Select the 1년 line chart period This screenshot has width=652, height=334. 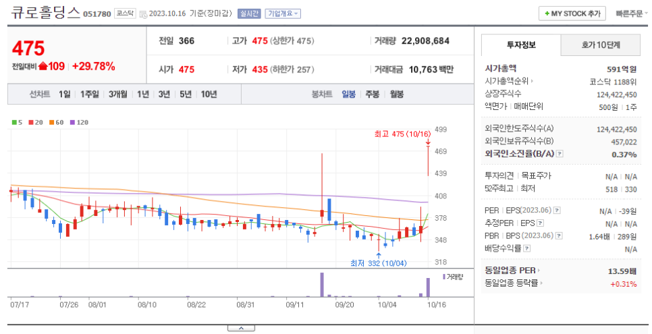[143, 94]
